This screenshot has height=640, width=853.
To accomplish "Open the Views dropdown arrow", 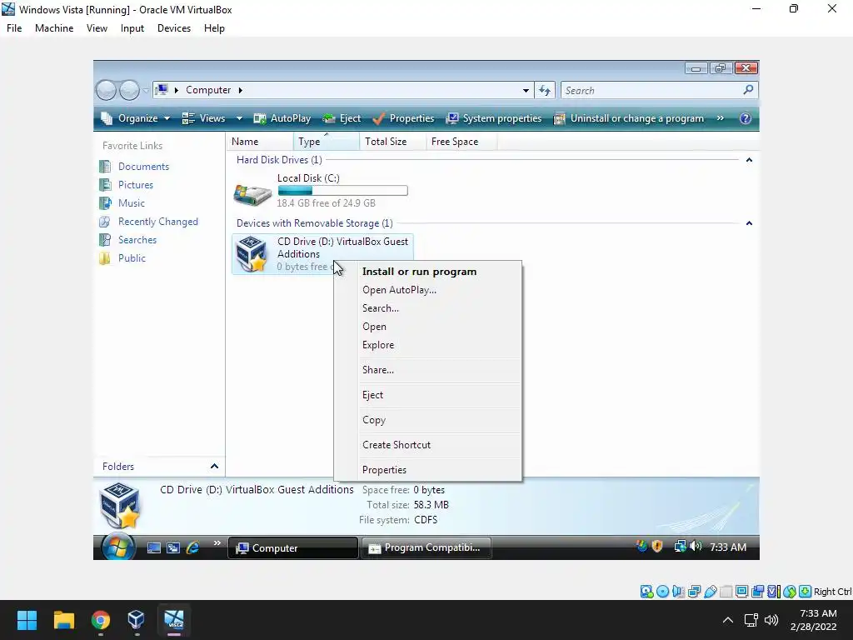I will (239, 118).
